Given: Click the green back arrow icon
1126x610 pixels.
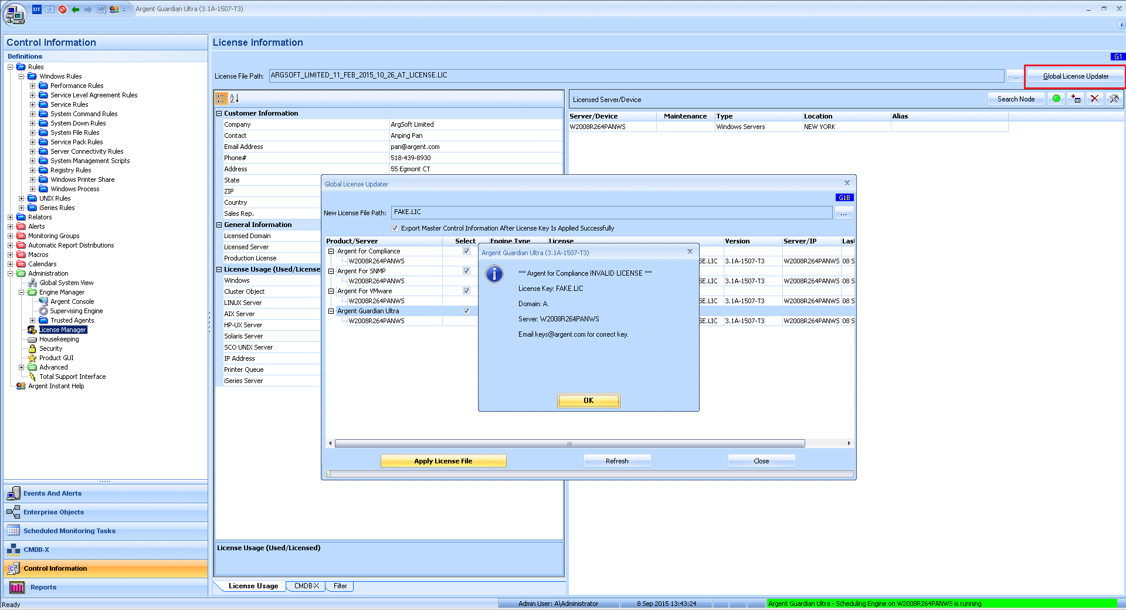Looking at the screenshot, I should tap(76, 9).
